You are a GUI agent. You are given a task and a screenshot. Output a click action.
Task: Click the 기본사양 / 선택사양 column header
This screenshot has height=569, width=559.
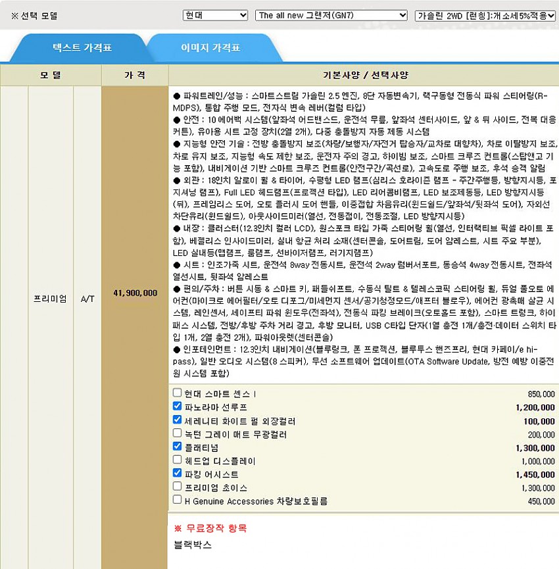[x=364, y=75]
